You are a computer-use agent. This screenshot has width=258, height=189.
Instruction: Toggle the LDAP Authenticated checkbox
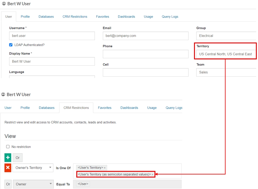pyautogui.click(x=11, y=45)
